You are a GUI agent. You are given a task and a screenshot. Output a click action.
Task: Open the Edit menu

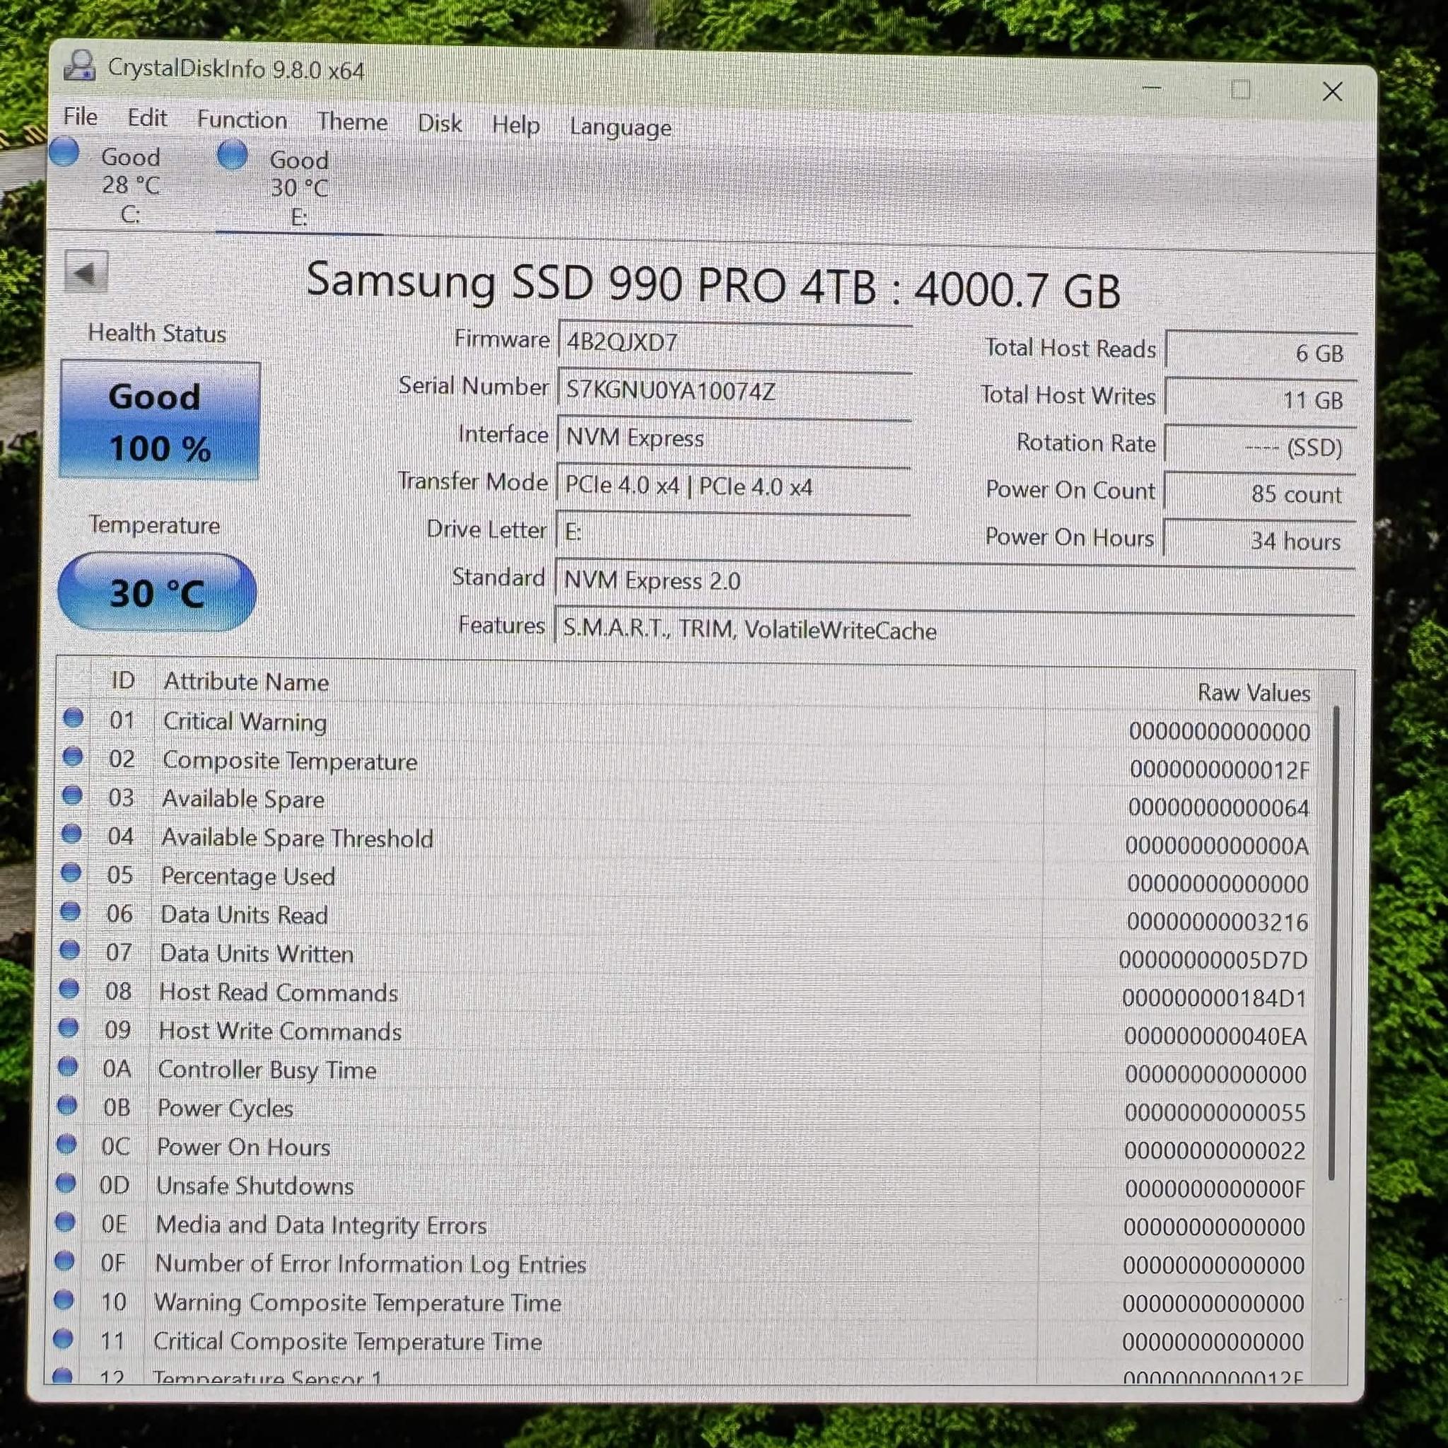coord(147,117)
